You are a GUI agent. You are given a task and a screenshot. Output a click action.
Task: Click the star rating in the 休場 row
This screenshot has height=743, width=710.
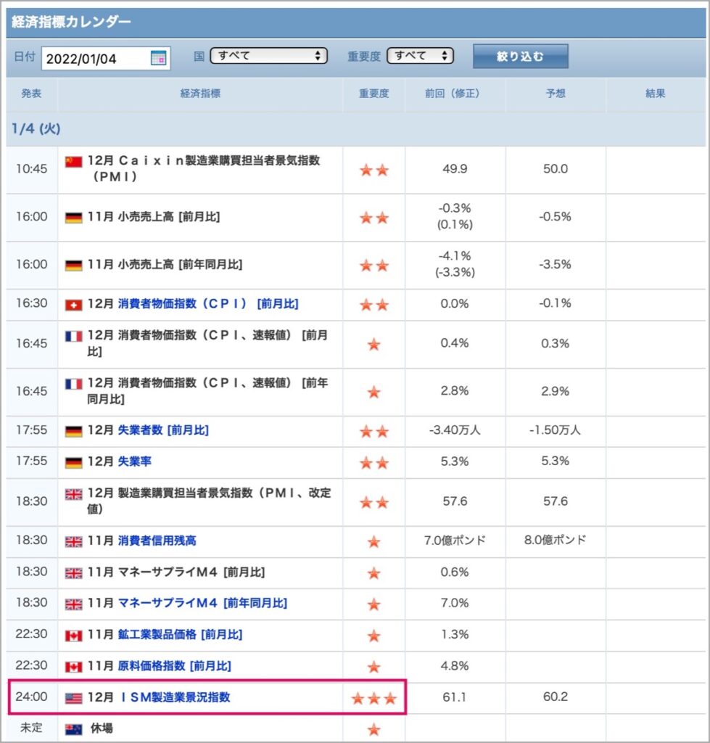(374, 729)
